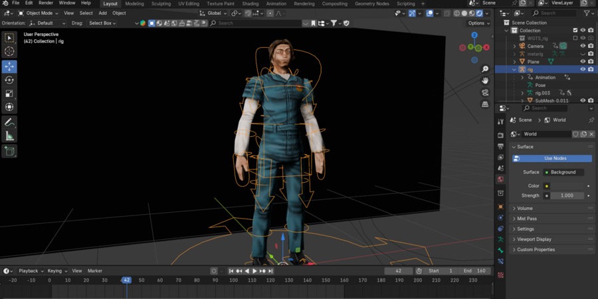Toggle WGTS_rig exclude checkbox

(575, 38)
